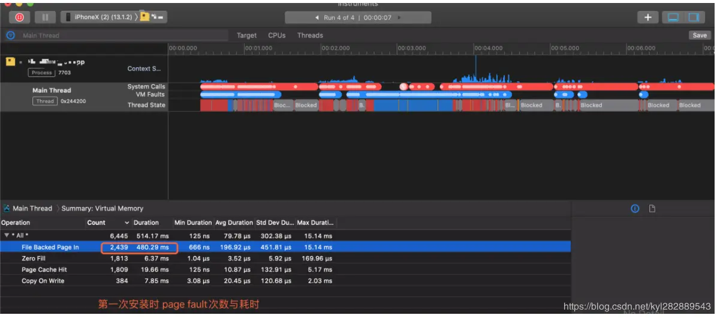
Task: Click the Main Thread filter field
Action: tap(123, 35)
